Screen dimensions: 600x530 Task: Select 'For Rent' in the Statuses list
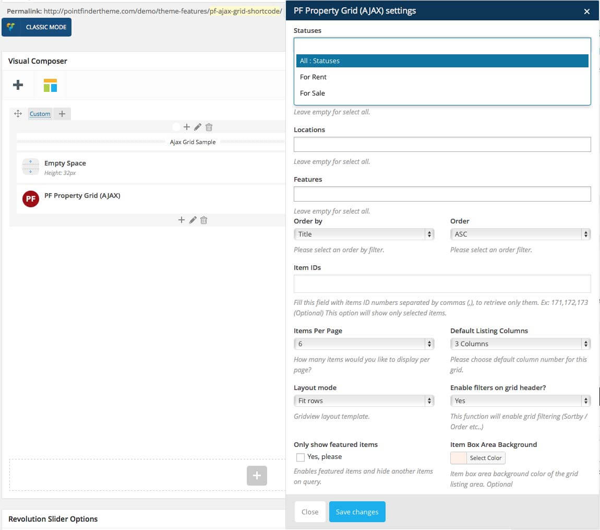(313, 77)
